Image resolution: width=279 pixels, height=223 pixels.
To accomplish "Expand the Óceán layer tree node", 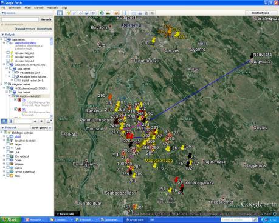I will (4, 160).
